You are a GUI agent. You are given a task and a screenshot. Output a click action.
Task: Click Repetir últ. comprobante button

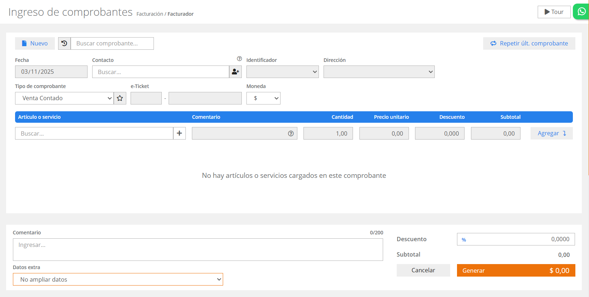(529, 43)
